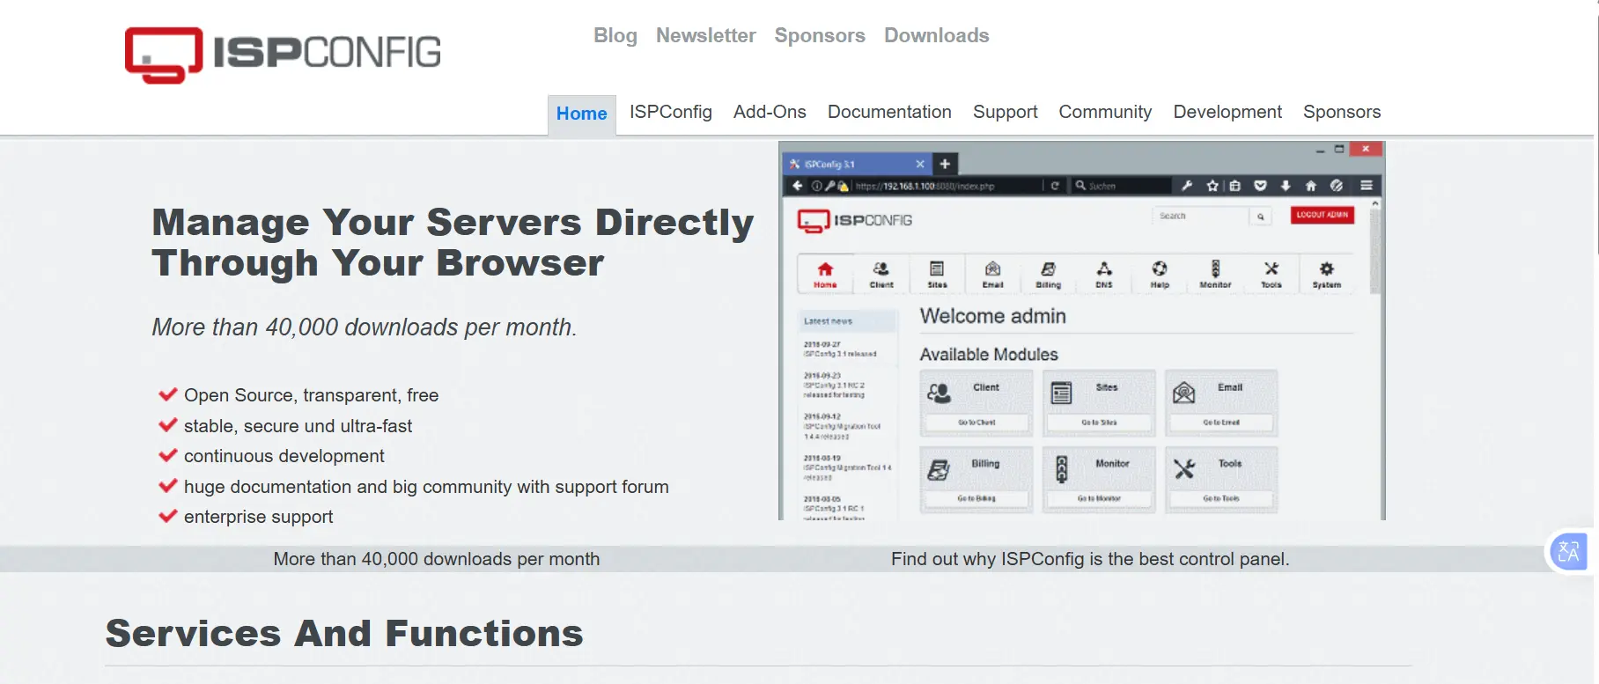Click 'stable, secure und ultra-fast' list item
Viewport: 1599px width, 684px height.
[298, 426]
